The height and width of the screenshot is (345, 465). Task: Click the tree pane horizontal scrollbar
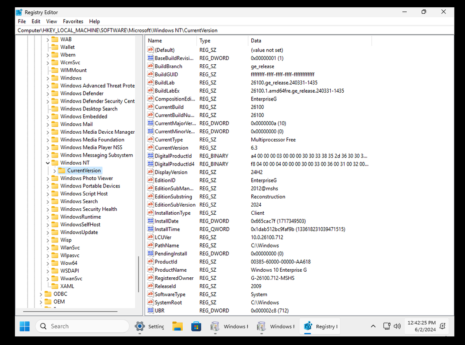[x=70, y=311]
